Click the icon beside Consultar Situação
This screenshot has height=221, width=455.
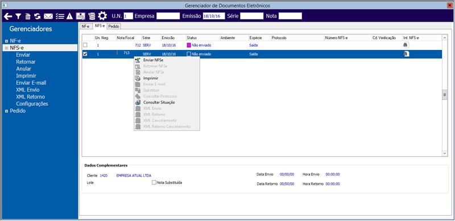tap(138, 102)
